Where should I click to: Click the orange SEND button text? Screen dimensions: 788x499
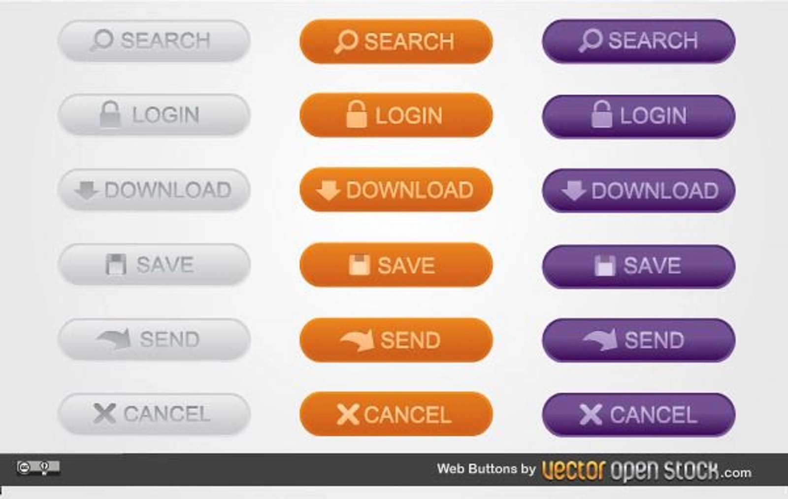point(410,340)
